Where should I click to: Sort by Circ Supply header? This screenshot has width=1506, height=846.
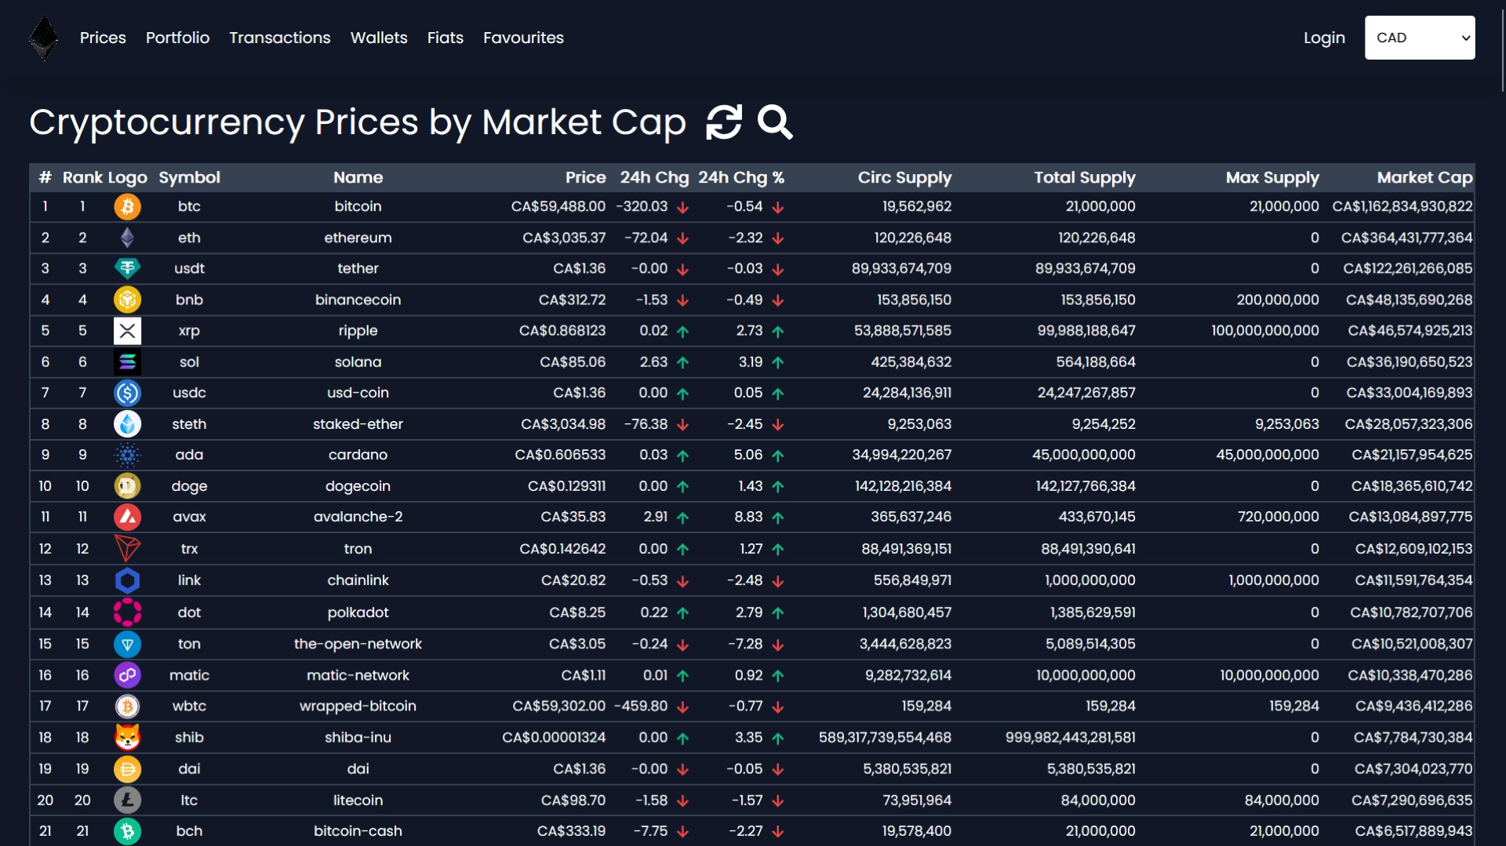tap(904, 178)
